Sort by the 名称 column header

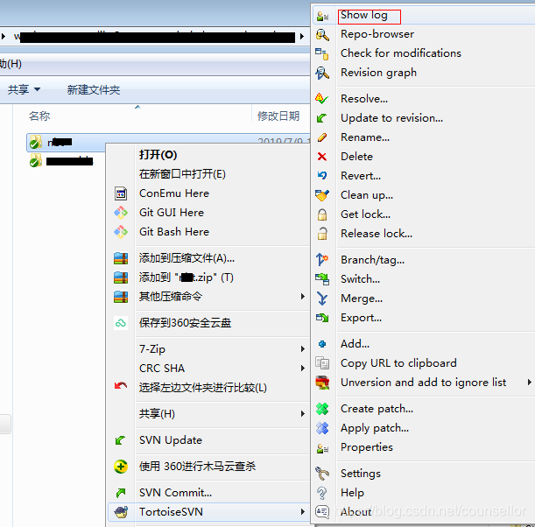click(x=39, y=116)
